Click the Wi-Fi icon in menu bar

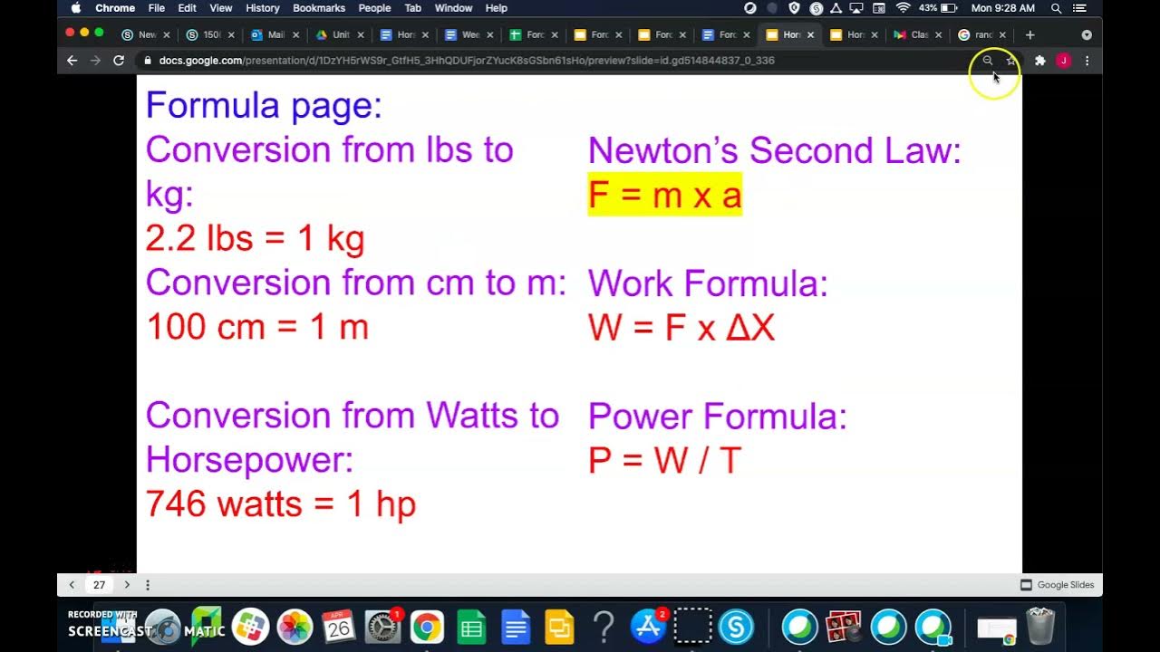point(903,8)
